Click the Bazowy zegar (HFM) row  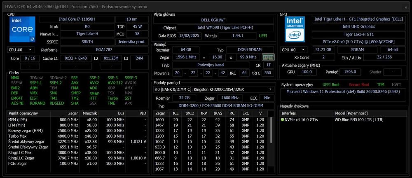coord(78,131)
